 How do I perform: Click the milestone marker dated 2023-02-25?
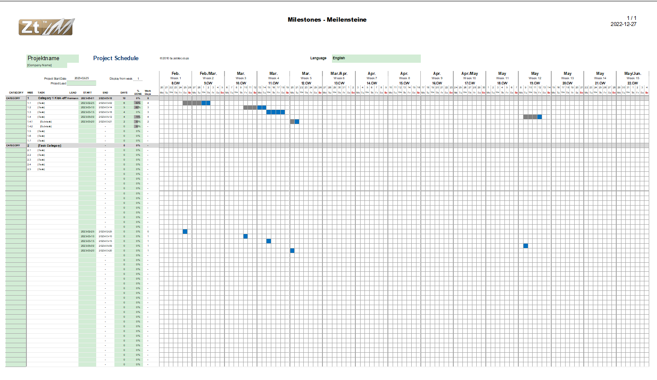(185, 232)
